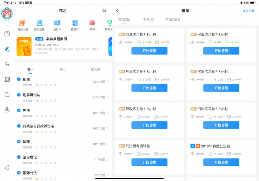Start answering 民法练习卷7-8小时
The image size is (259, 181).
click(x=221, y=88)
